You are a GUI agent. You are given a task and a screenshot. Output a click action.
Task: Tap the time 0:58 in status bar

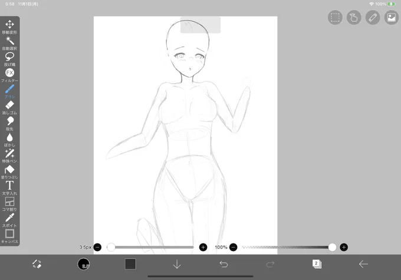coord(10,4)
